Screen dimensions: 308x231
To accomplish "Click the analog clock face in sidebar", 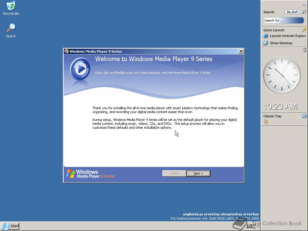I will 282,75.
